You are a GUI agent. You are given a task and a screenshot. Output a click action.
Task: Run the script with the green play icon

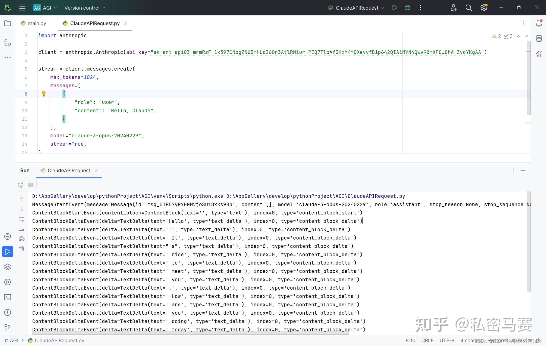(395, 8)
